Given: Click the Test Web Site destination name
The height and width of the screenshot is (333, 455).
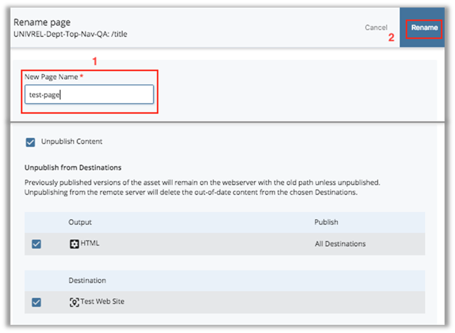Looking at the screenshot, I should (102, 302).
